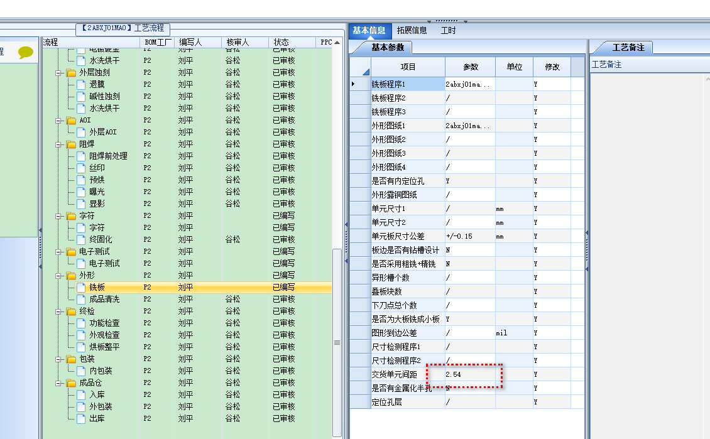The image size is (710, 439).
Task: Click the 单元板尺寸公差 value +/-0.15
Action: pyautogui.click(x=470, y=236)
